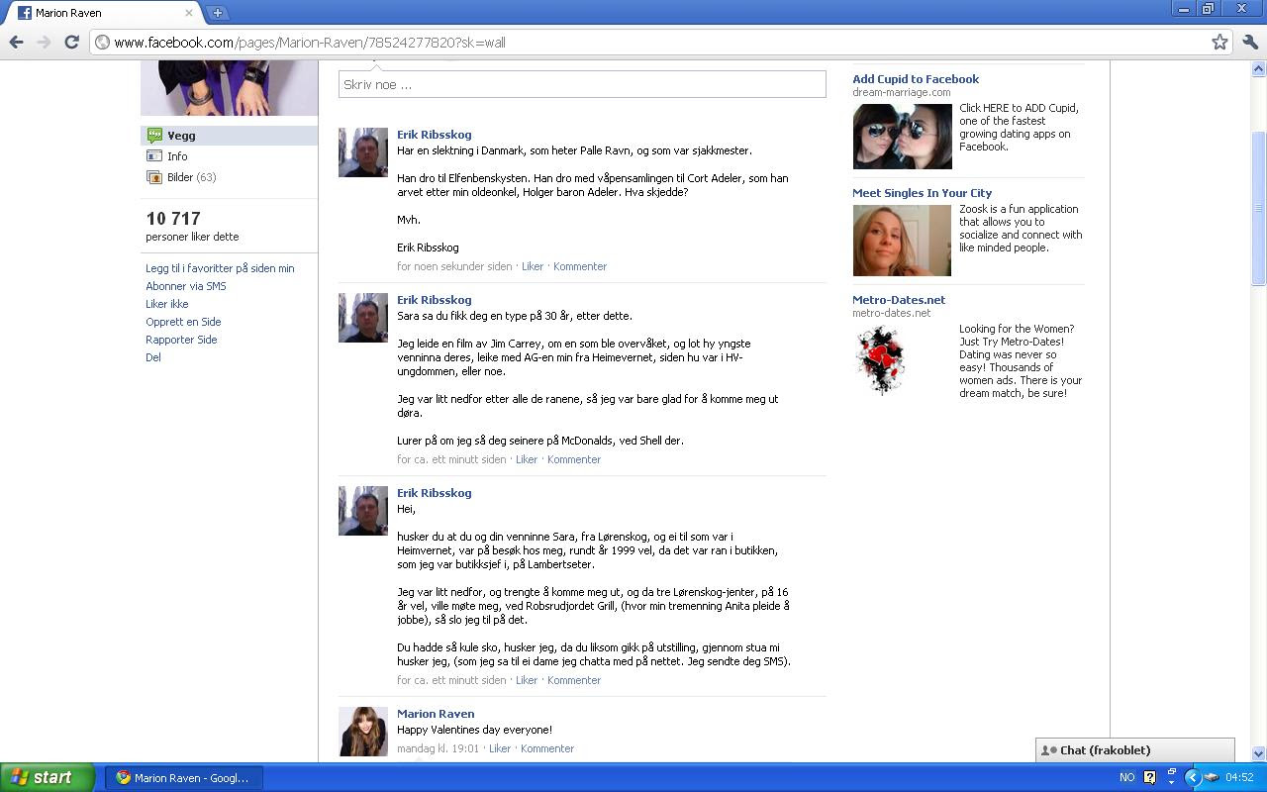This screenshot has width=1267, height=792.
Task: Click the '10 717' likes count
Action: pos(173,219)
